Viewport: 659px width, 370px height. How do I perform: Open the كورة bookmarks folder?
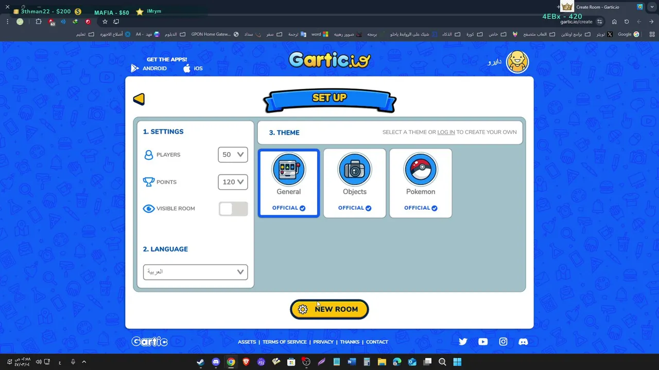tap(474, 34)
